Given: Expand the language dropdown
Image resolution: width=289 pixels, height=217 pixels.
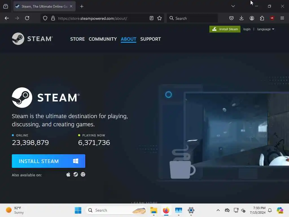Looking at the screenshot, I should click(x=266, y=29).
